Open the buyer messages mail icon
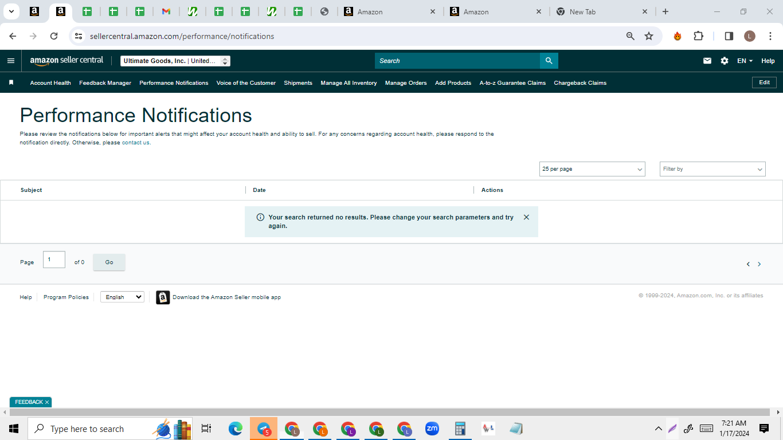This screenshot has width=783, height=440. (x=707, y=61)
